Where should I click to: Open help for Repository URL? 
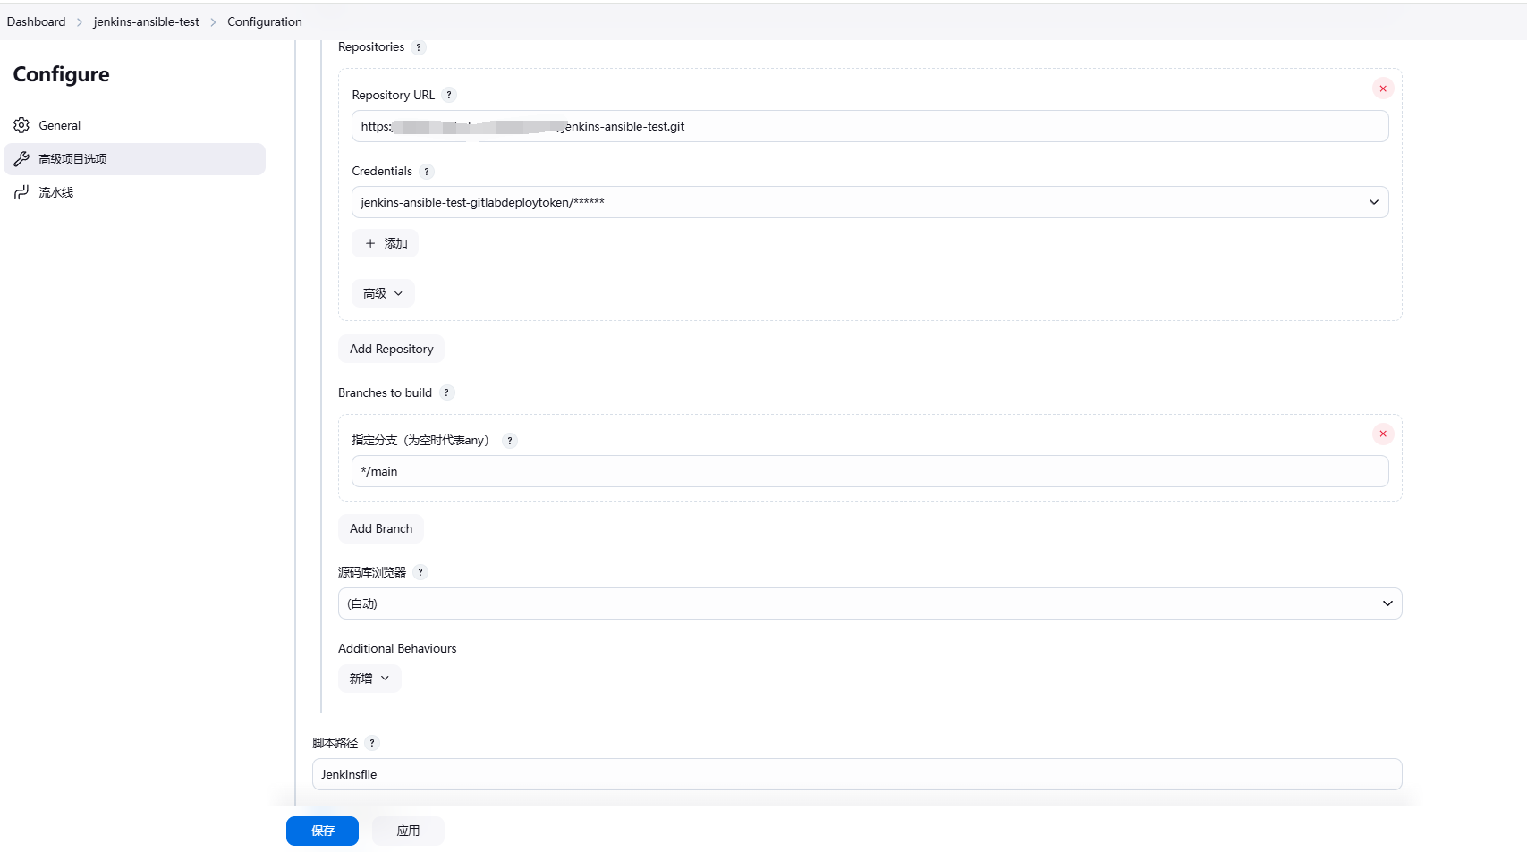pyautogui.click(x=450, y=94)
